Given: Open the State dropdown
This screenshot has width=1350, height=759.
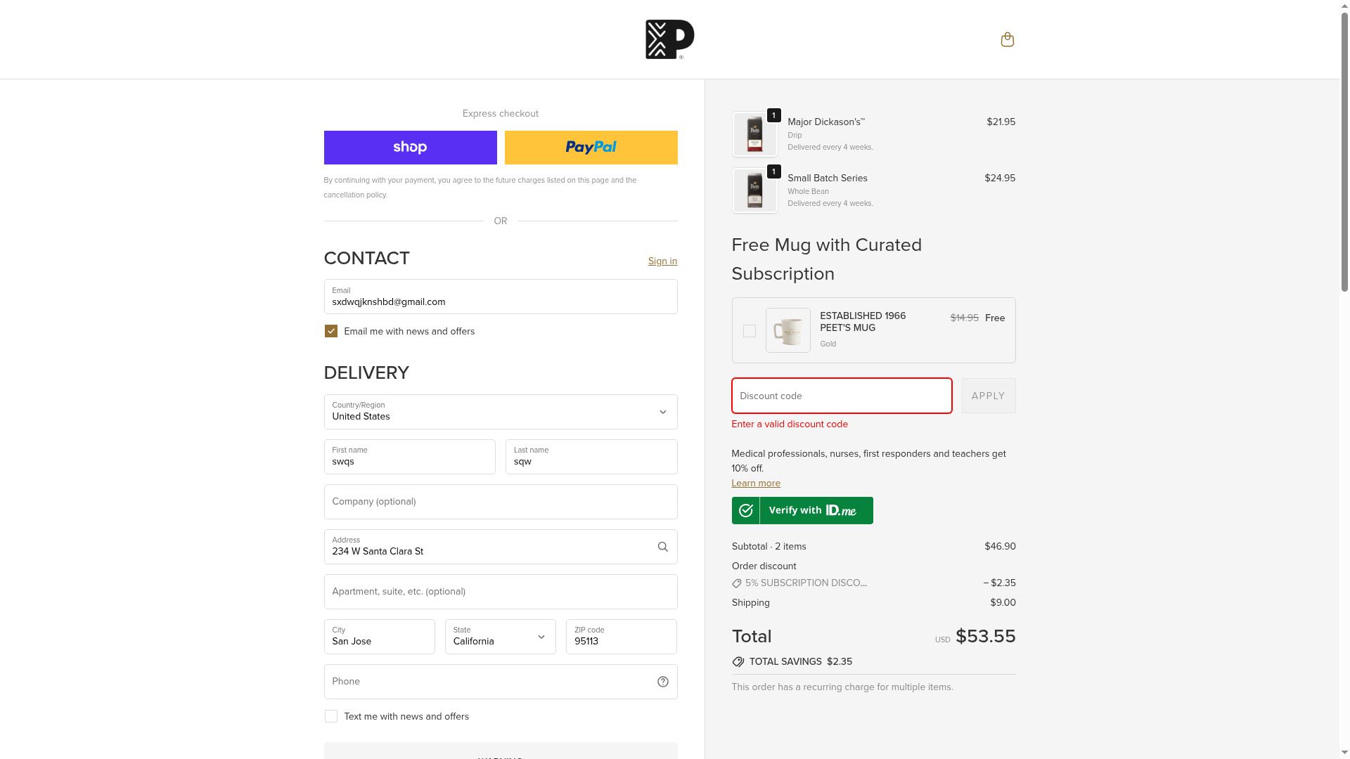Looking at the screenshot, I should tap(500, 637).
